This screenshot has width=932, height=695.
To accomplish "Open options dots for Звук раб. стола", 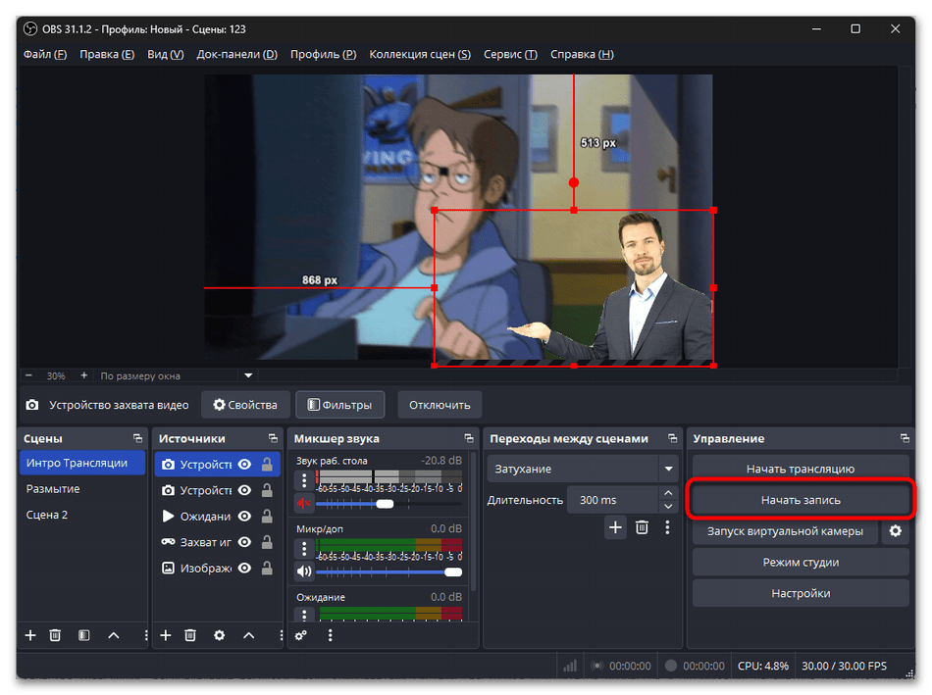I will pos(304,480).
